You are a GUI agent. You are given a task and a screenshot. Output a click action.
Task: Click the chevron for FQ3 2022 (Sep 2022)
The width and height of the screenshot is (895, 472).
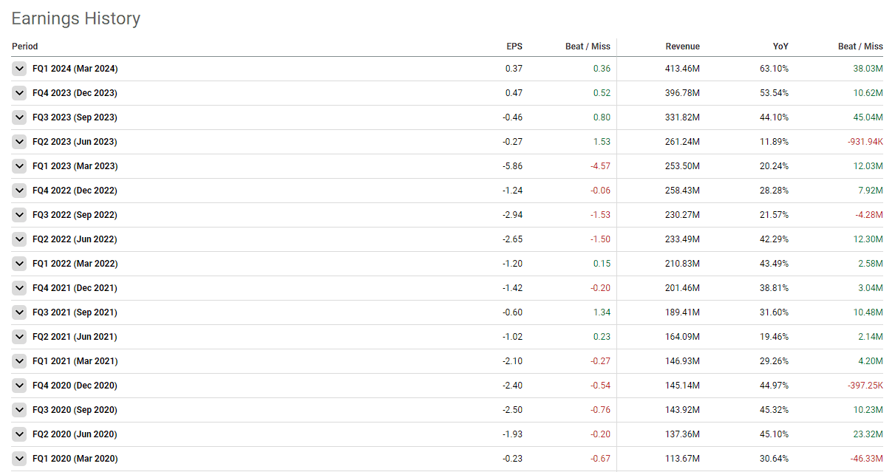(20, 215)
